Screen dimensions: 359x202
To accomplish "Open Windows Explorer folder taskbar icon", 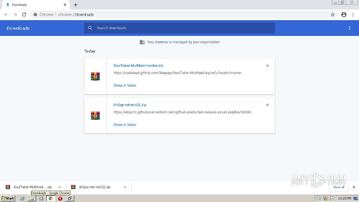I will point(32,198).
